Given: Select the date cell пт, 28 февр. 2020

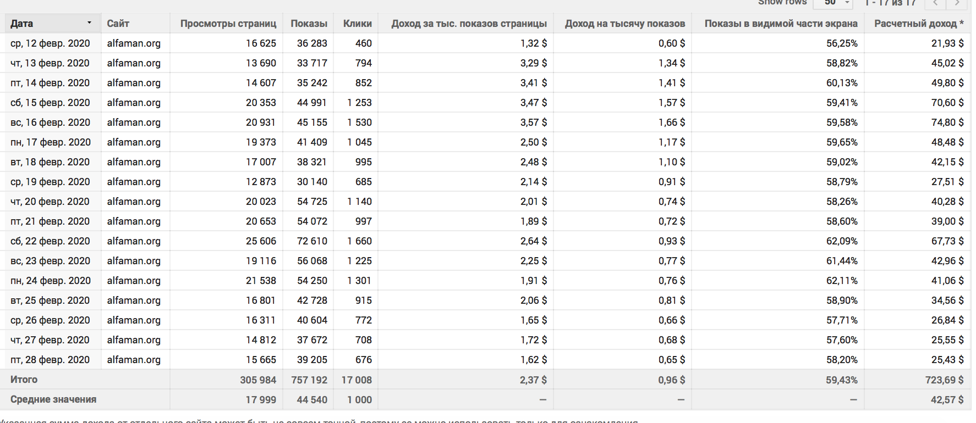Looking at the screenshot, I should click(50, 360).
